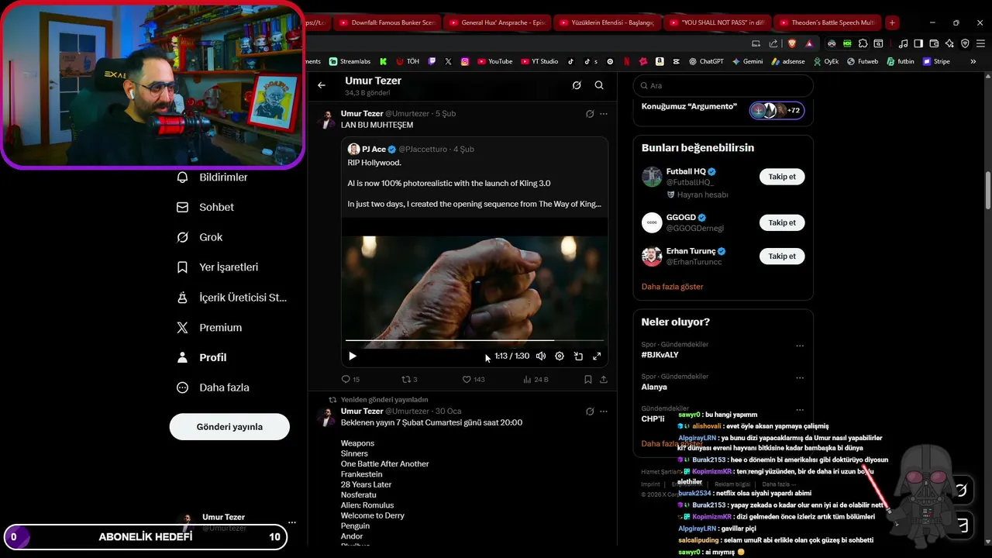Mute the video using the volume icon
Screen dimensions: 992x558
[x=541, y=356]
